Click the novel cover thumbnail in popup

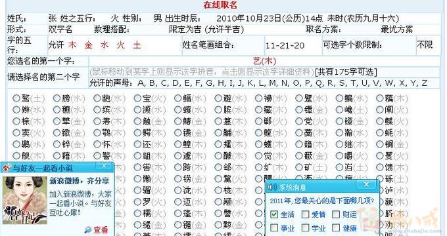tap(24, 200)
